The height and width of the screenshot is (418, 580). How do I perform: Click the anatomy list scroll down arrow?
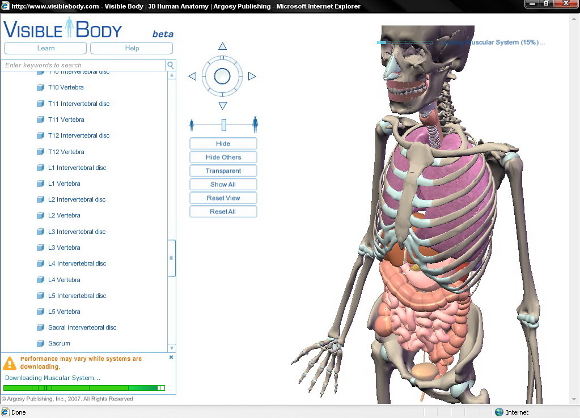[x=172, y=348]
